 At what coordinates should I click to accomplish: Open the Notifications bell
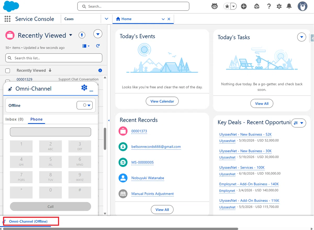coord(289,6)
